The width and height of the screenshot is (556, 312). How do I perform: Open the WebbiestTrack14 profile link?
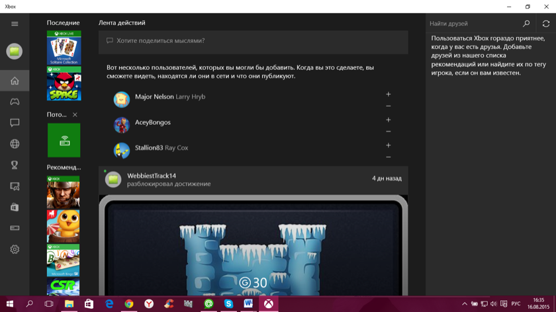pos(152,176)
